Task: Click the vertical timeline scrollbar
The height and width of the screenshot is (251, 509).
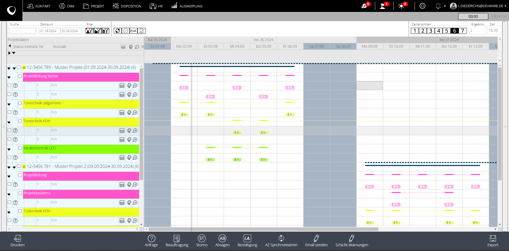Action: coord(500,124)
